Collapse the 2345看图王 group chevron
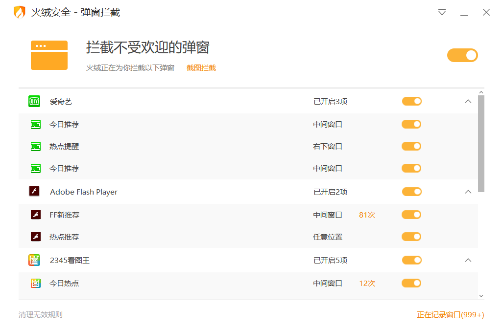Image resolution: width=503 pixels, height=330 pixels. 468,260
